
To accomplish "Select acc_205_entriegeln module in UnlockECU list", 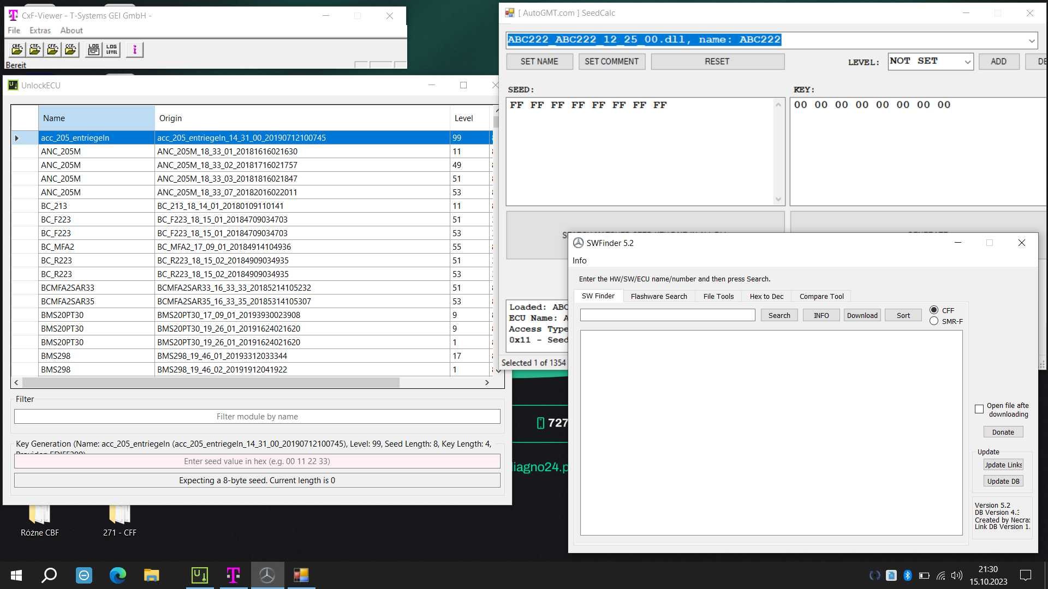I will pos(75,137).
